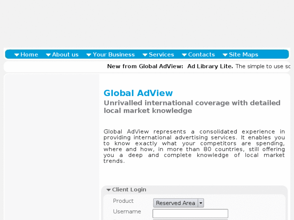Click the arrow icon beside About us
Image resolution: width=294 pixels, height=220 pixels.
tap(49, 55)
